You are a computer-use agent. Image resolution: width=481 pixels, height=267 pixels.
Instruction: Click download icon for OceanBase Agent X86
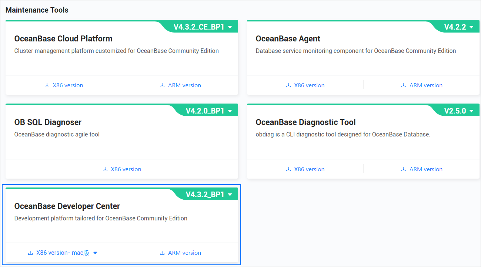tap(288, 85)
